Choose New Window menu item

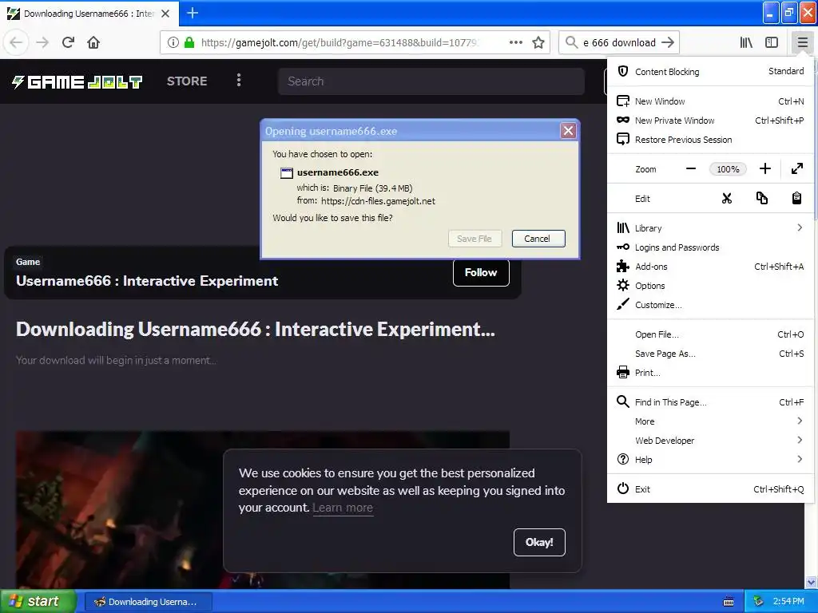point(710,101)
